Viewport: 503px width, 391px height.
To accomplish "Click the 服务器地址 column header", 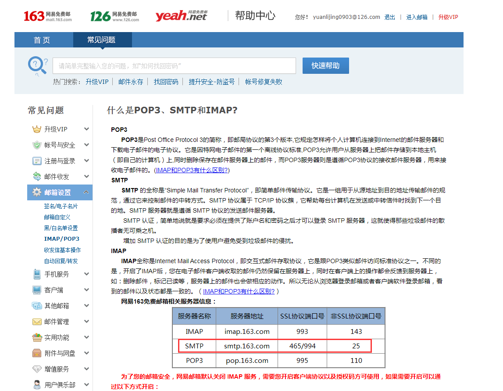I will pos(247,316).
